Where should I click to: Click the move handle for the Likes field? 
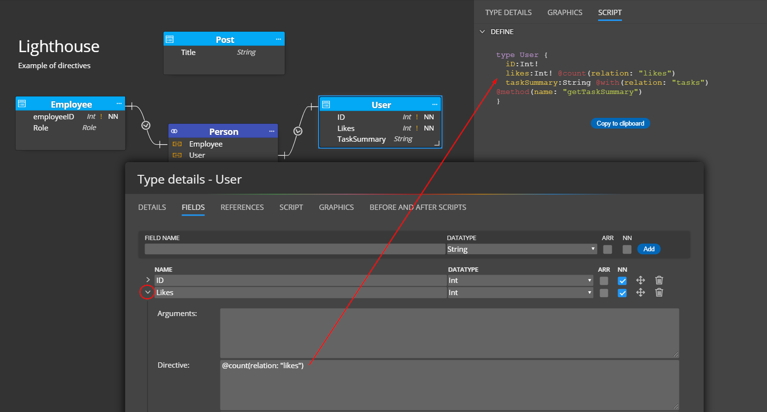click(640, 292)
